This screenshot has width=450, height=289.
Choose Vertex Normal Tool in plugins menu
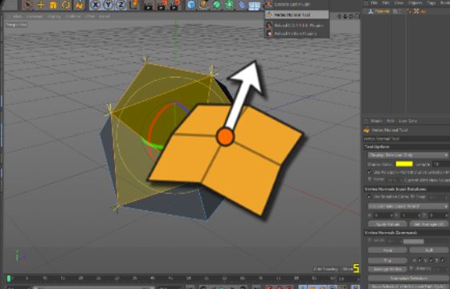click(297, 14)
